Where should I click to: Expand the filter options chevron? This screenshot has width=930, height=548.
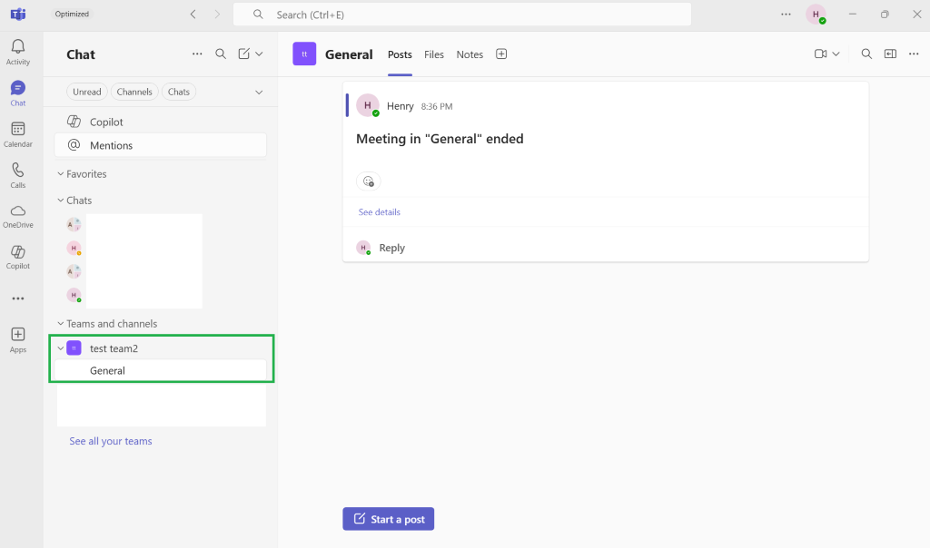click(259, 92)
